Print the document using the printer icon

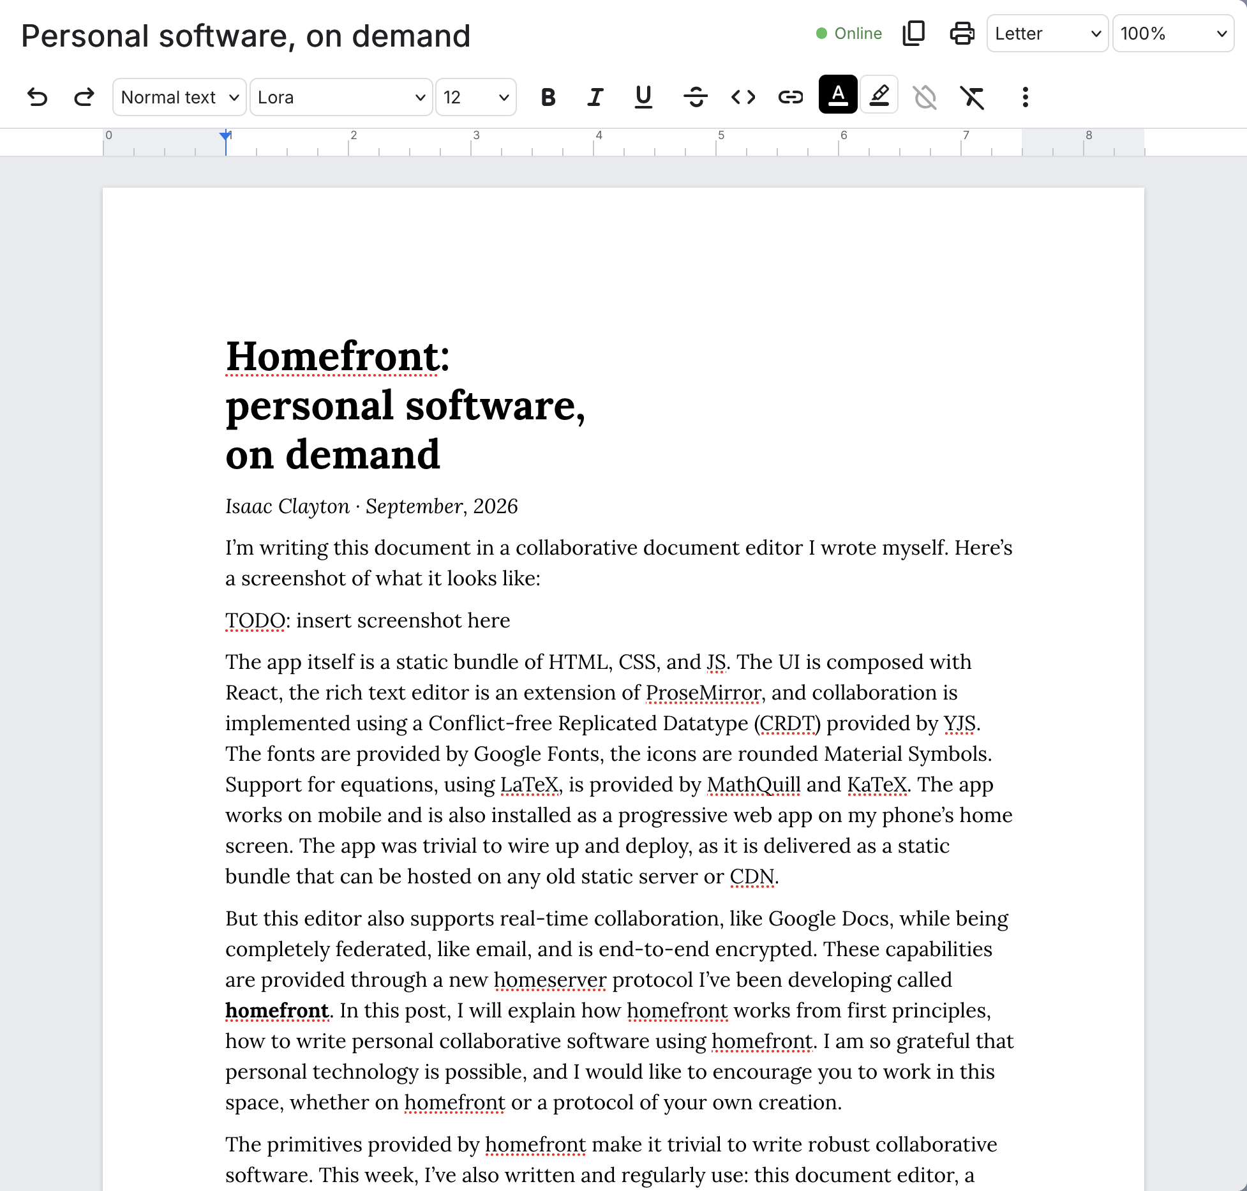962,33
